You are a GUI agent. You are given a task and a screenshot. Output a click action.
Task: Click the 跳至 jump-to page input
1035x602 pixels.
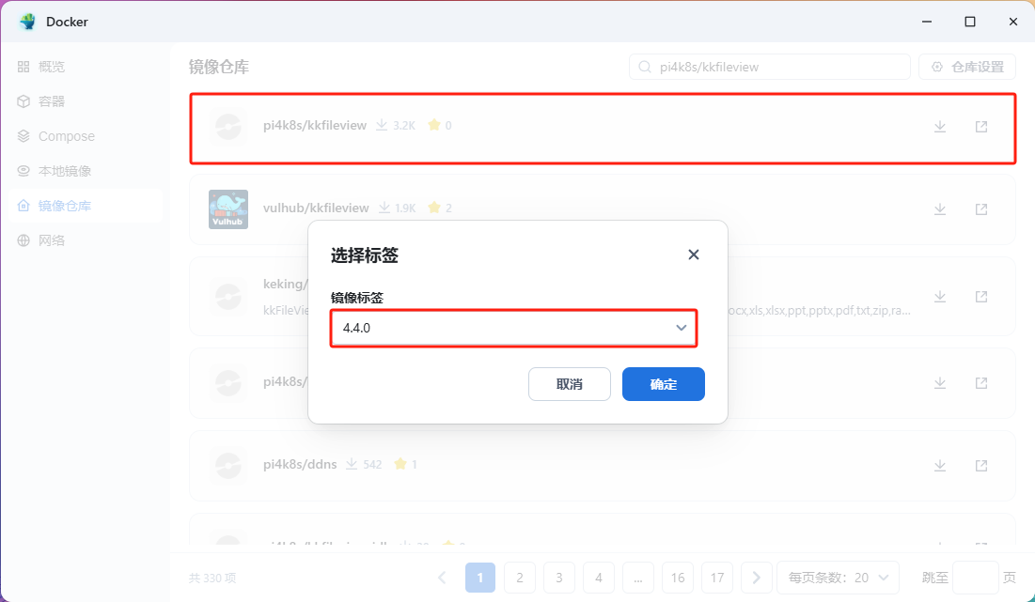point(976,578)
